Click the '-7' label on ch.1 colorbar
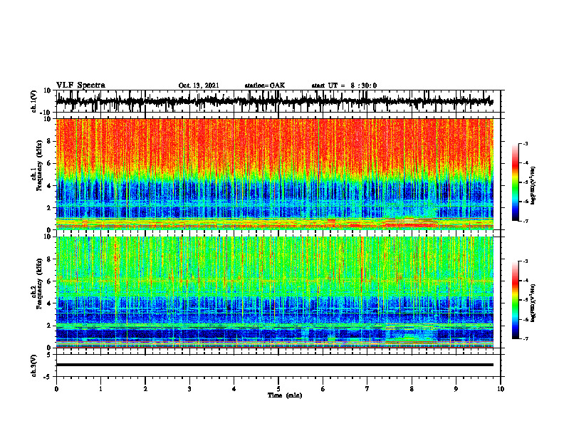 point(526,222)
